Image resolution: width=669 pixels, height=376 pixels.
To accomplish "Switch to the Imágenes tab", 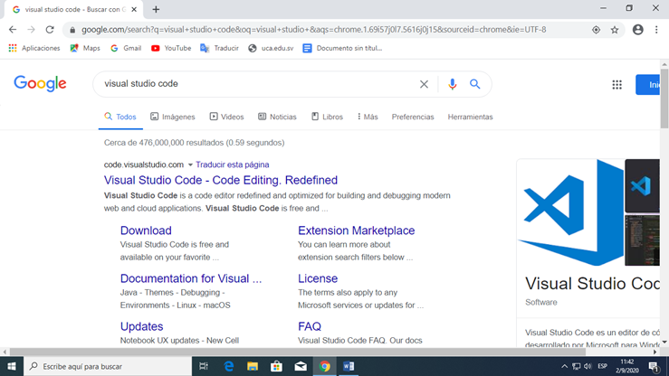I will tap(172, 117).
